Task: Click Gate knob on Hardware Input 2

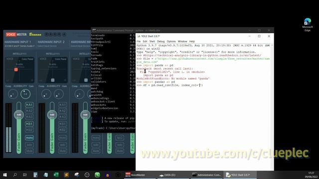Action: click(x=59, y=94)
